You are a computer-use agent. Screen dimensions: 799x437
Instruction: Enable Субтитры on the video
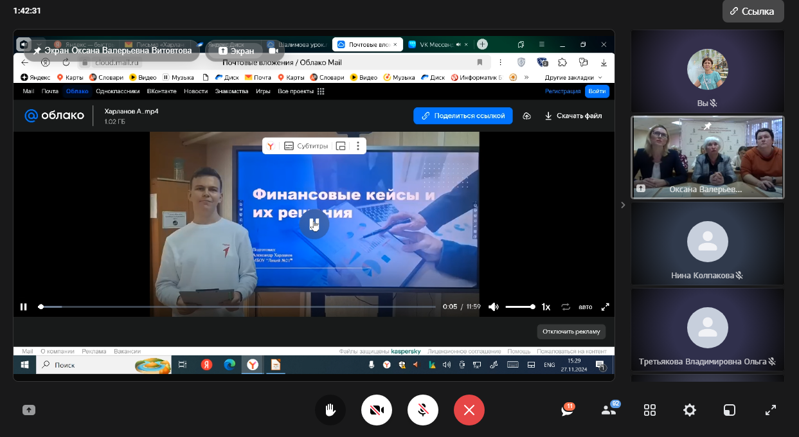point(306,146)
